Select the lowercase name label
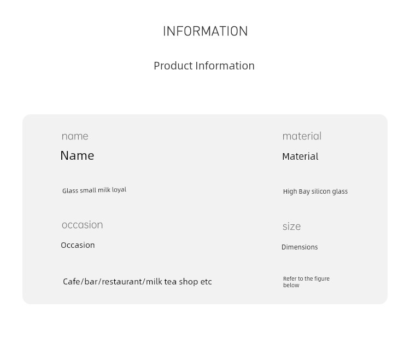This screenshot has width=410, height=337. click(x=75, y=136)
